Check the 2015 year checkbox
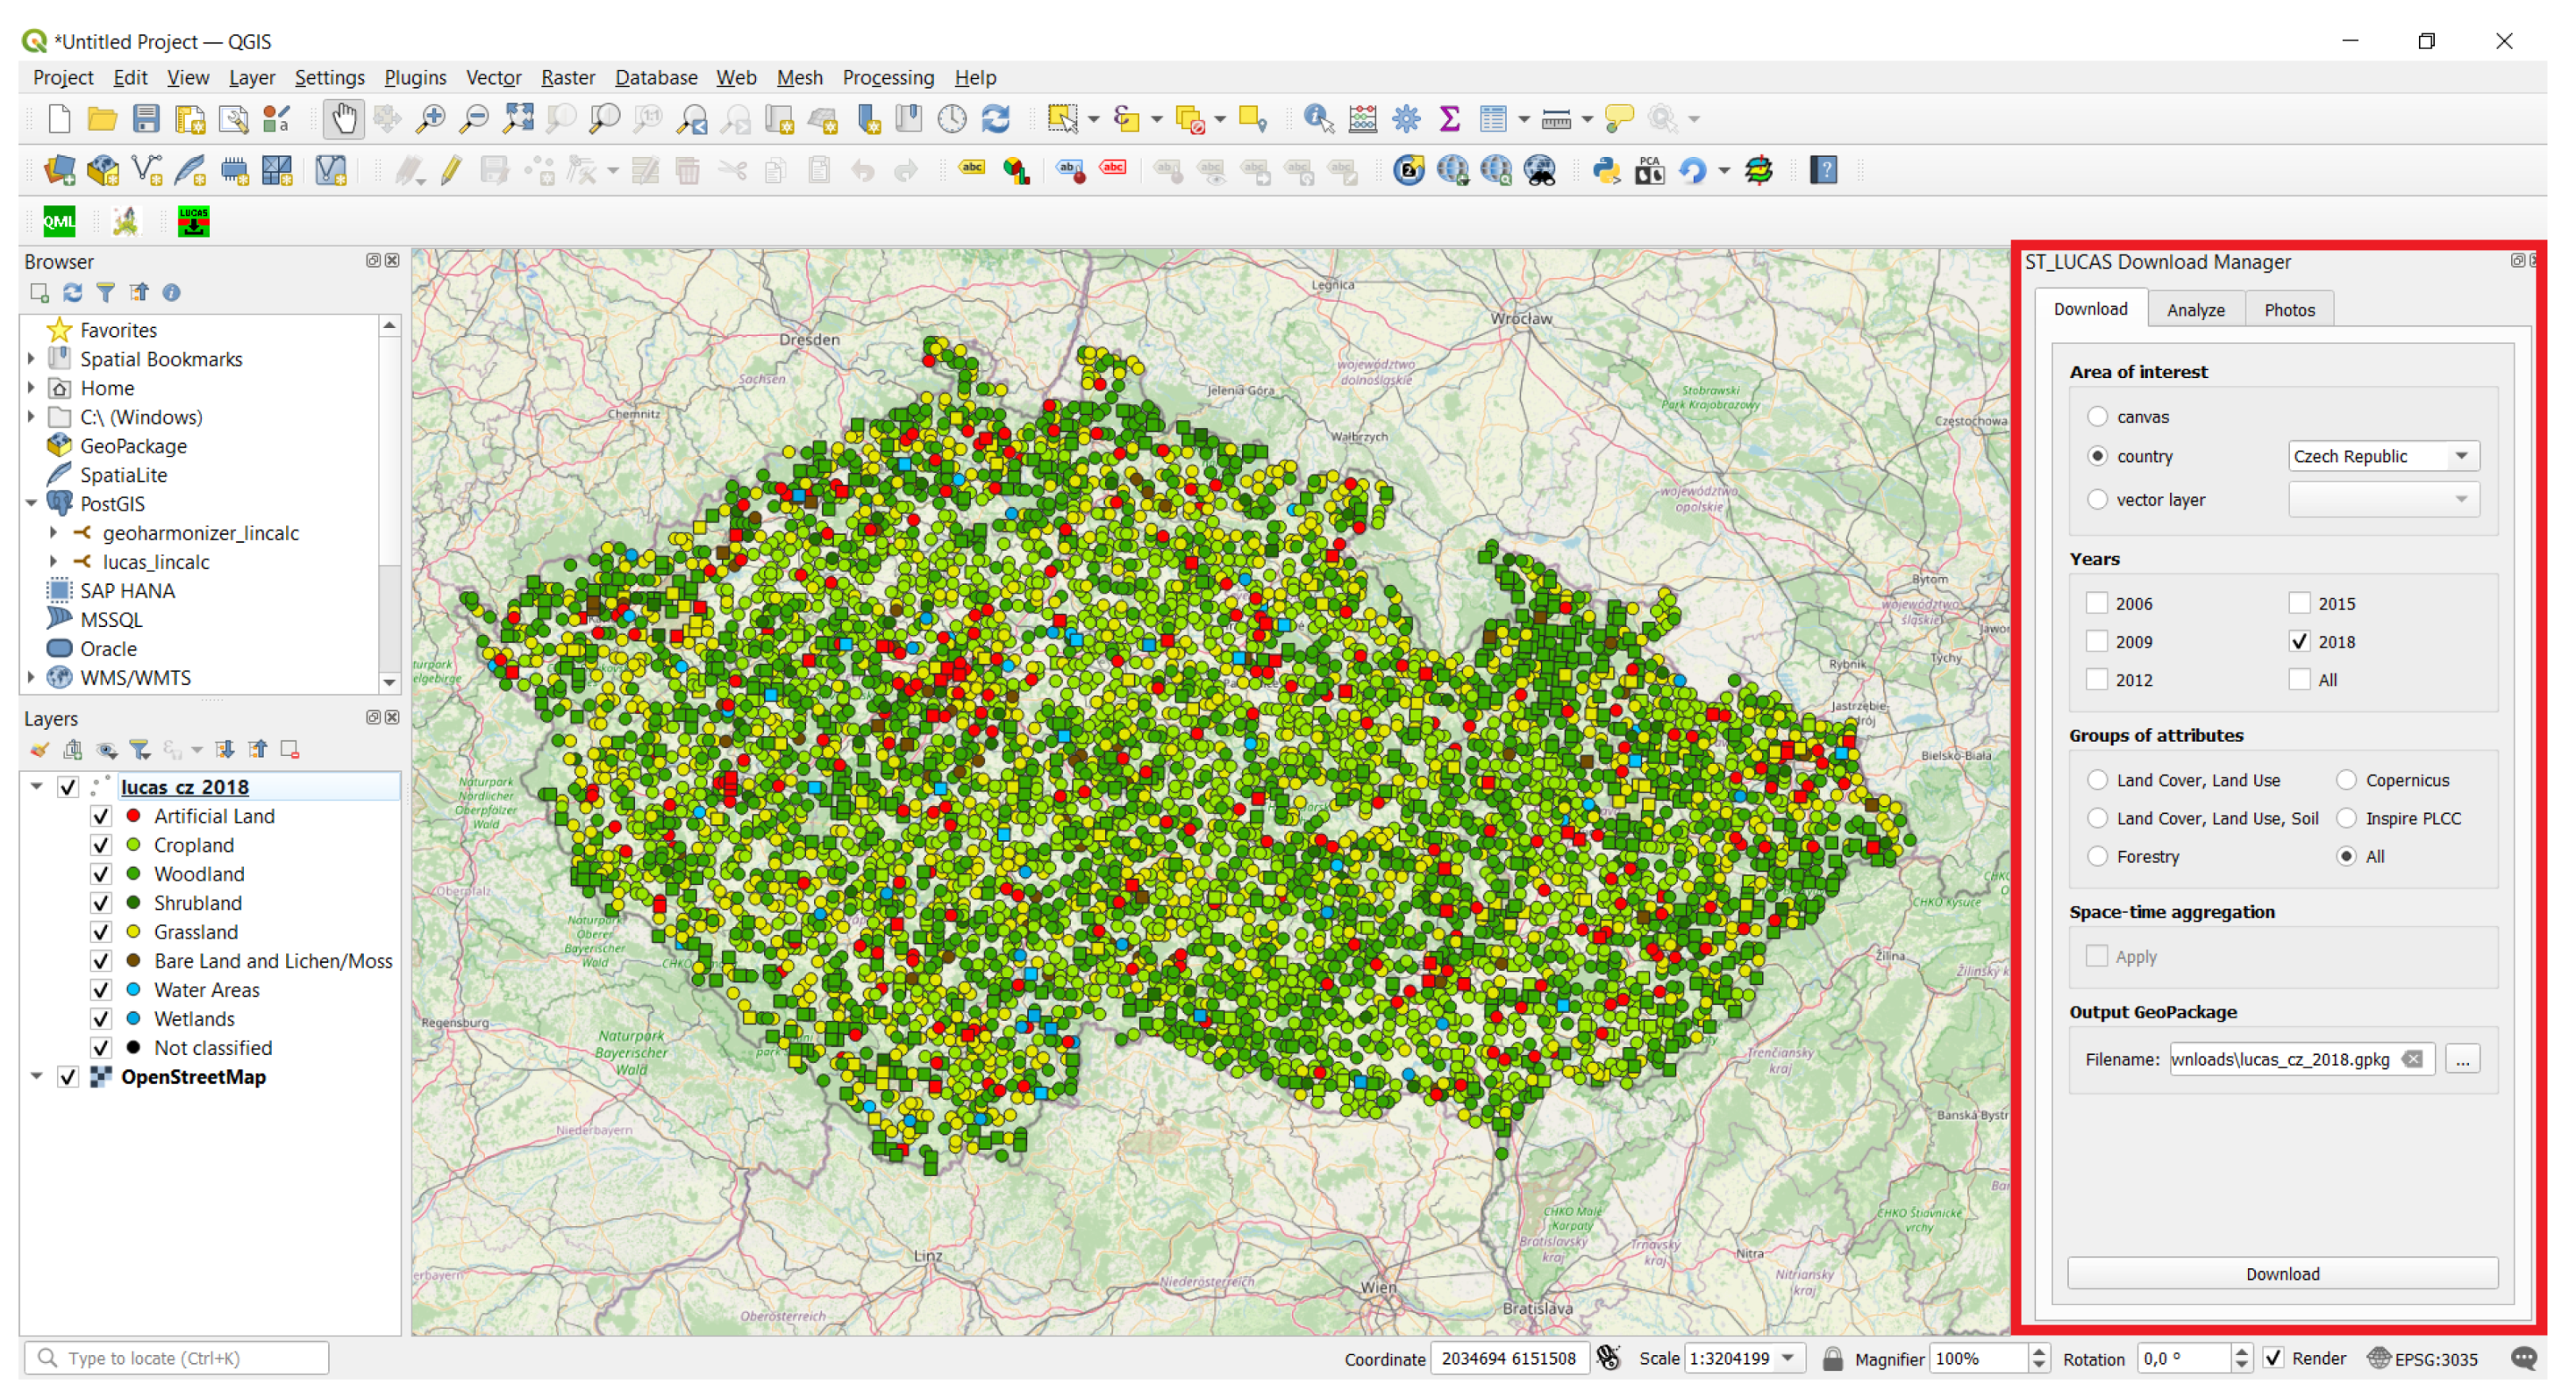 pyautogui.click(x=2299, y=603)
